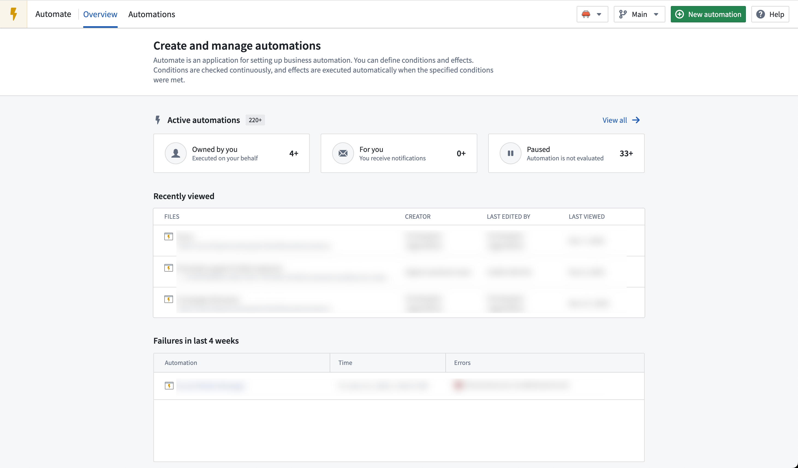Screen dimensions: 798x468
Task: Click the lightning icon beside Active automations
Action: [158, 120]
